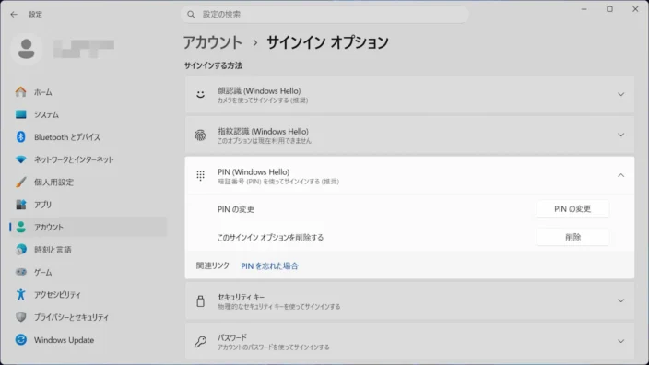The height and width of the screenshot is (365, 649).
Task: Click the アプリ icon in sidebar
Action: (20, 205)
